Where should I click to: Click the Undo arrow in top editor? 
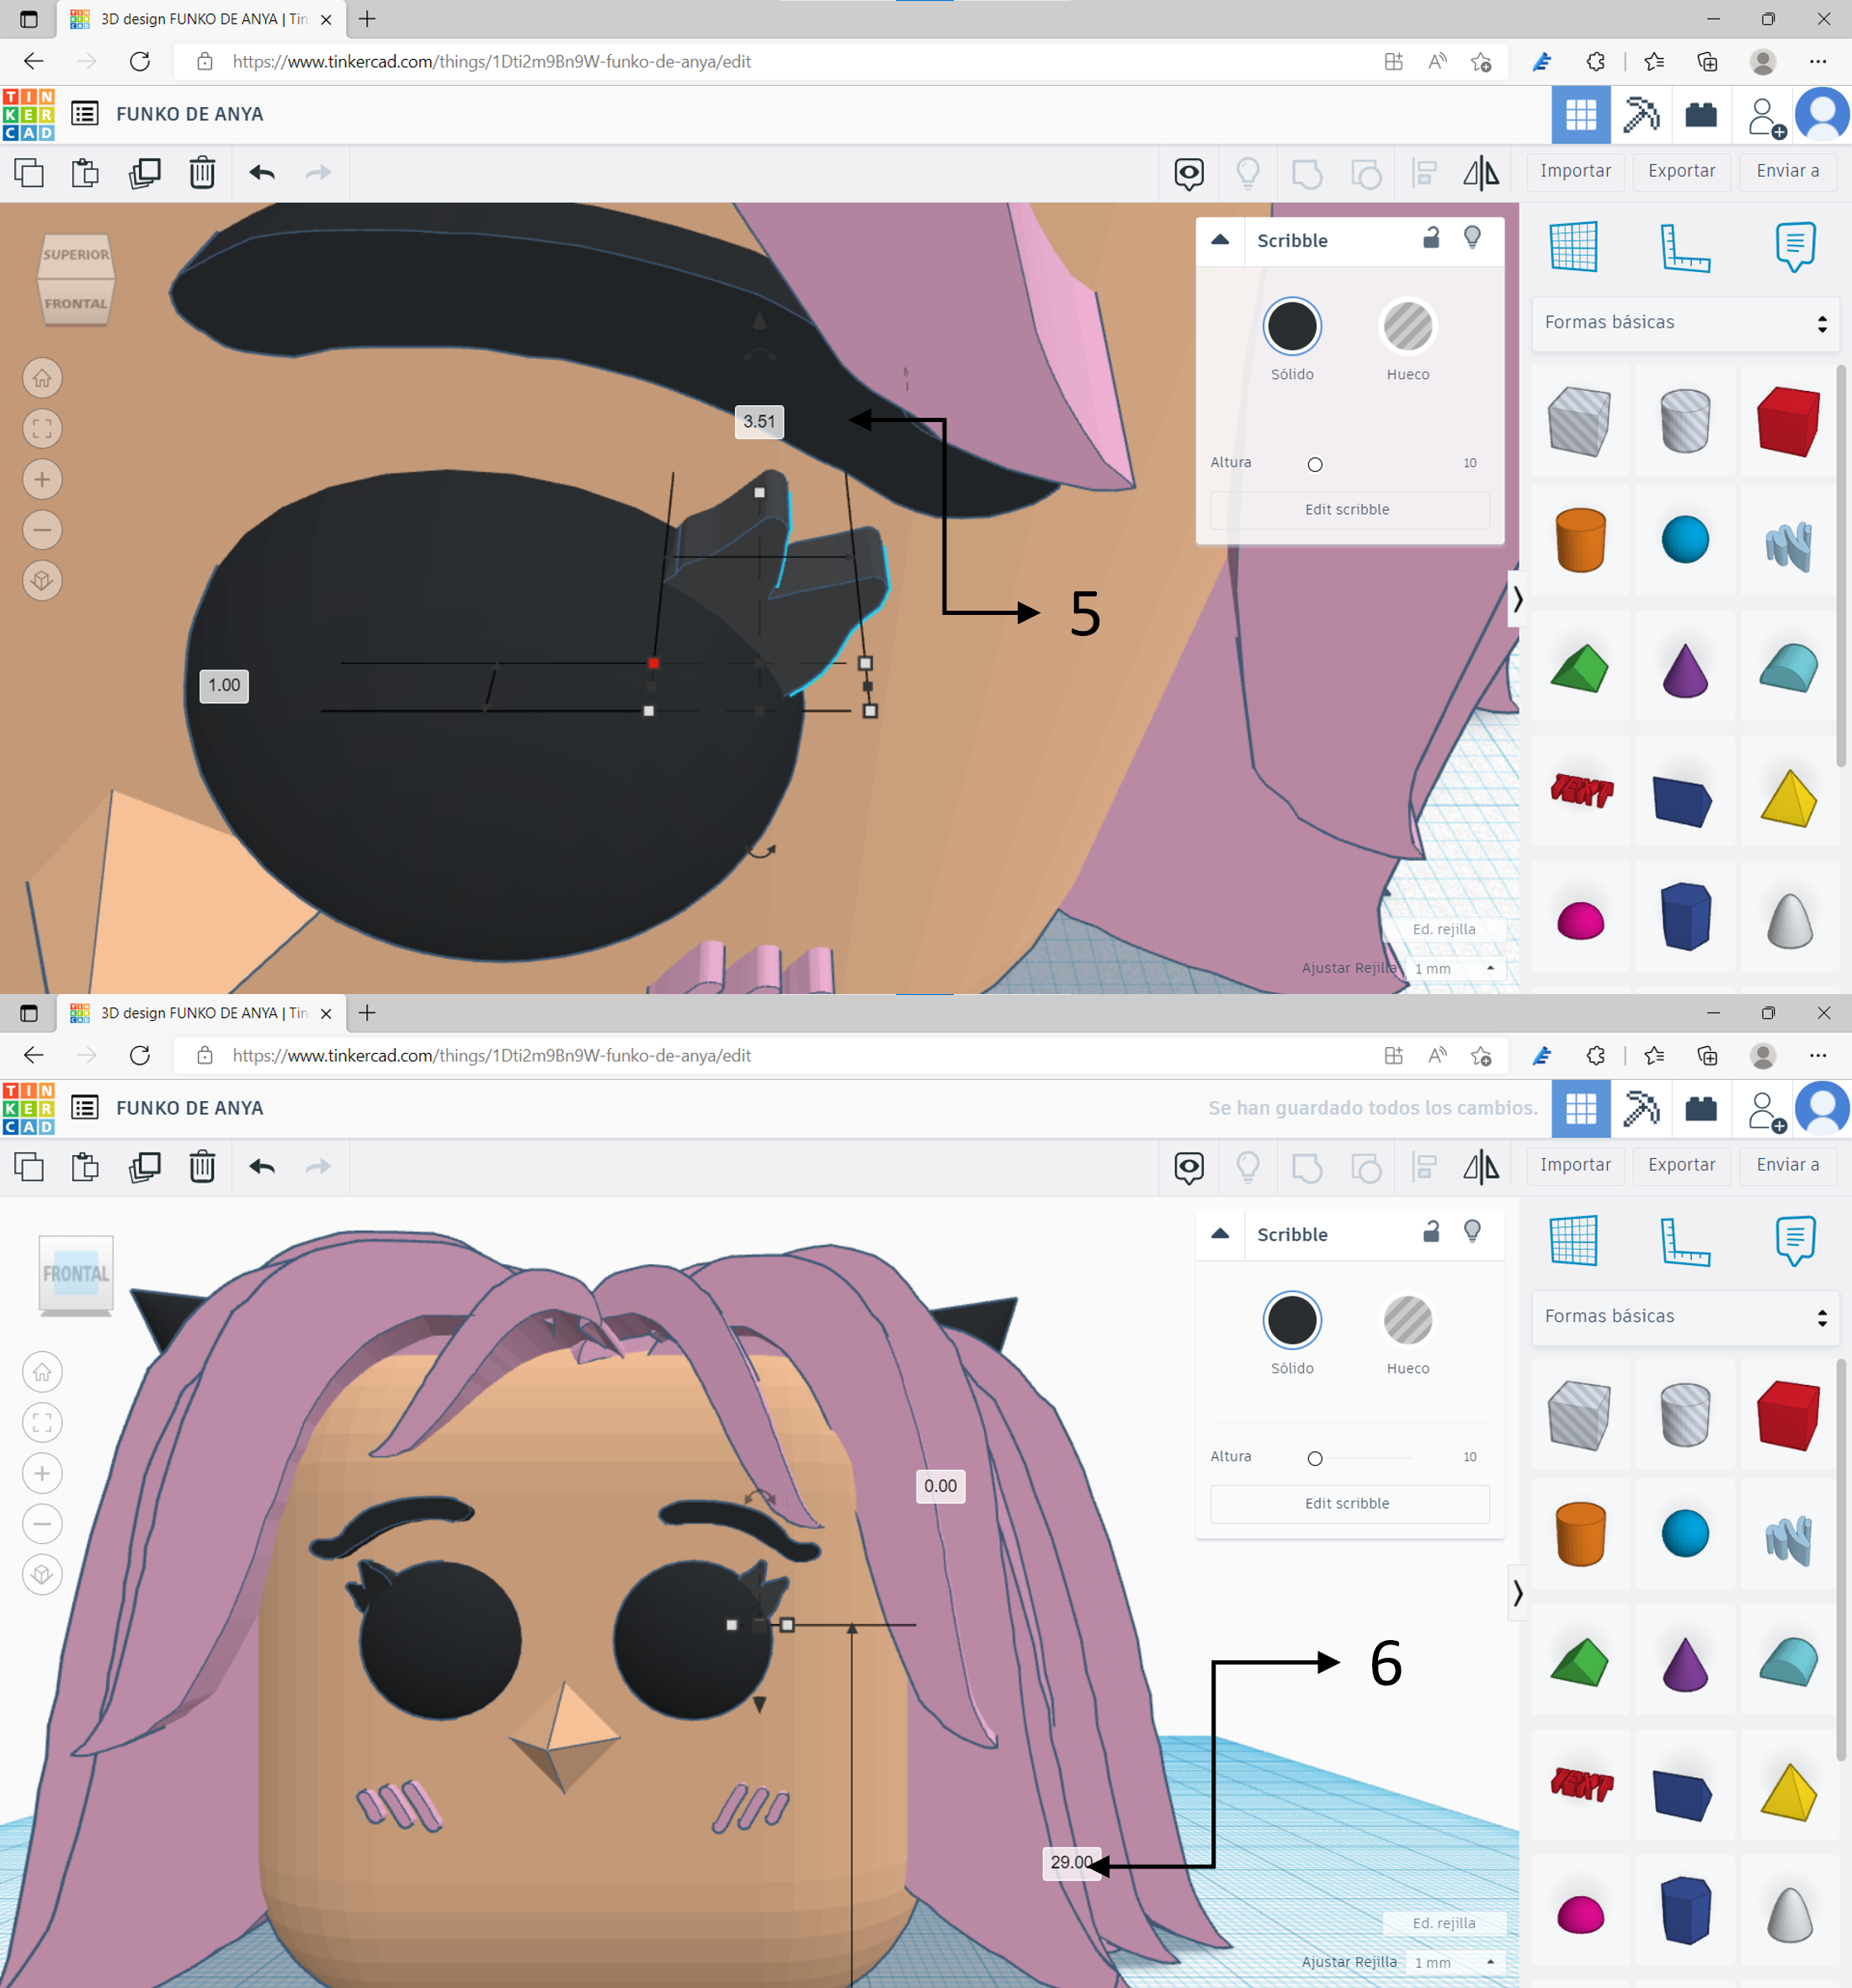[262, 173]
